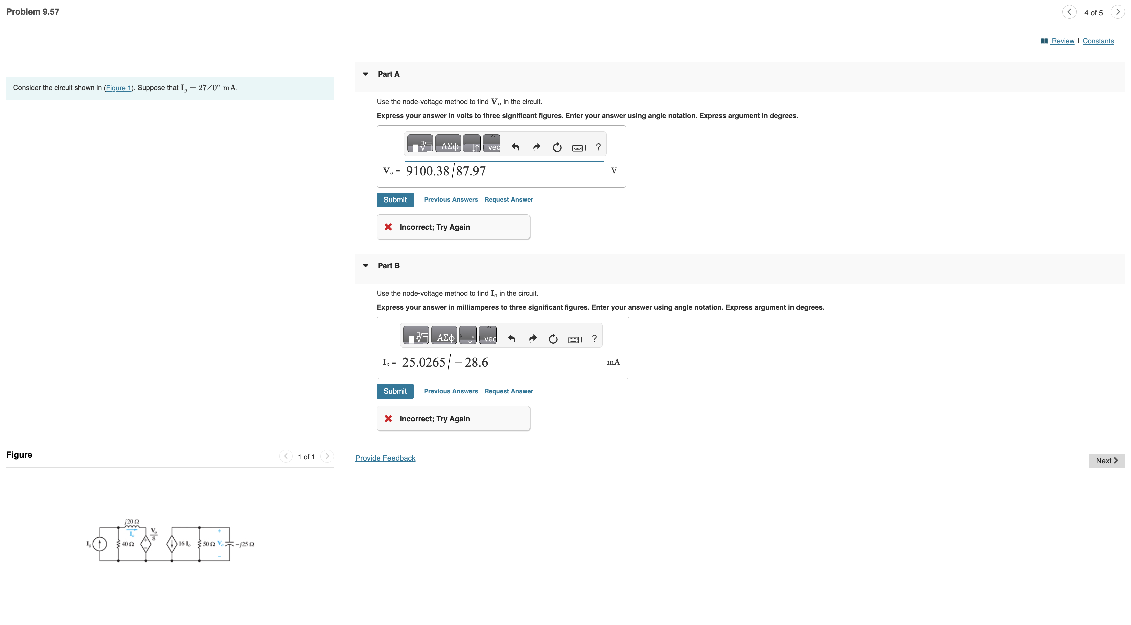This screenshot has width=1131, height=625.
Task: Show next figure arrow
Action: (327, 456)
